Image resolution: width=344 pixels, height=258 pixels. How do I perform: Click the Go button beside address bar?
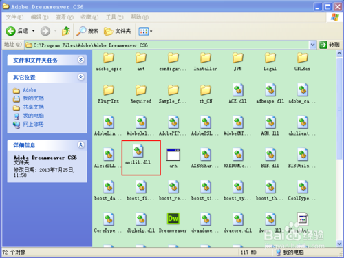(330, 45)
